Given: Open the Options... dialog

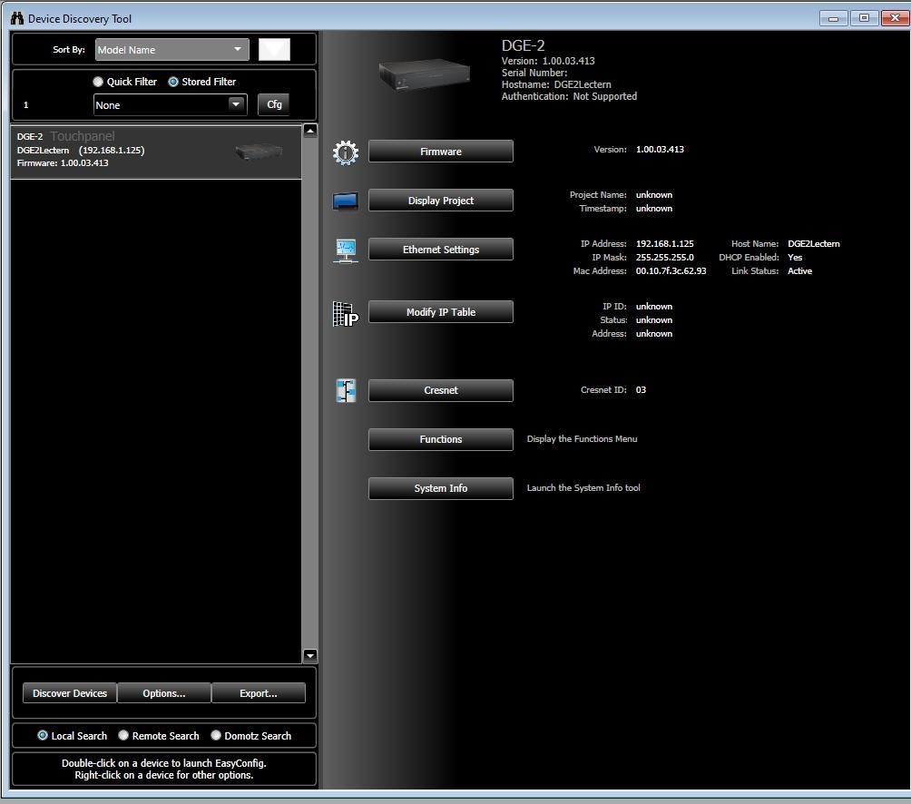Looking at the screenshot, I should coord(164,693).
